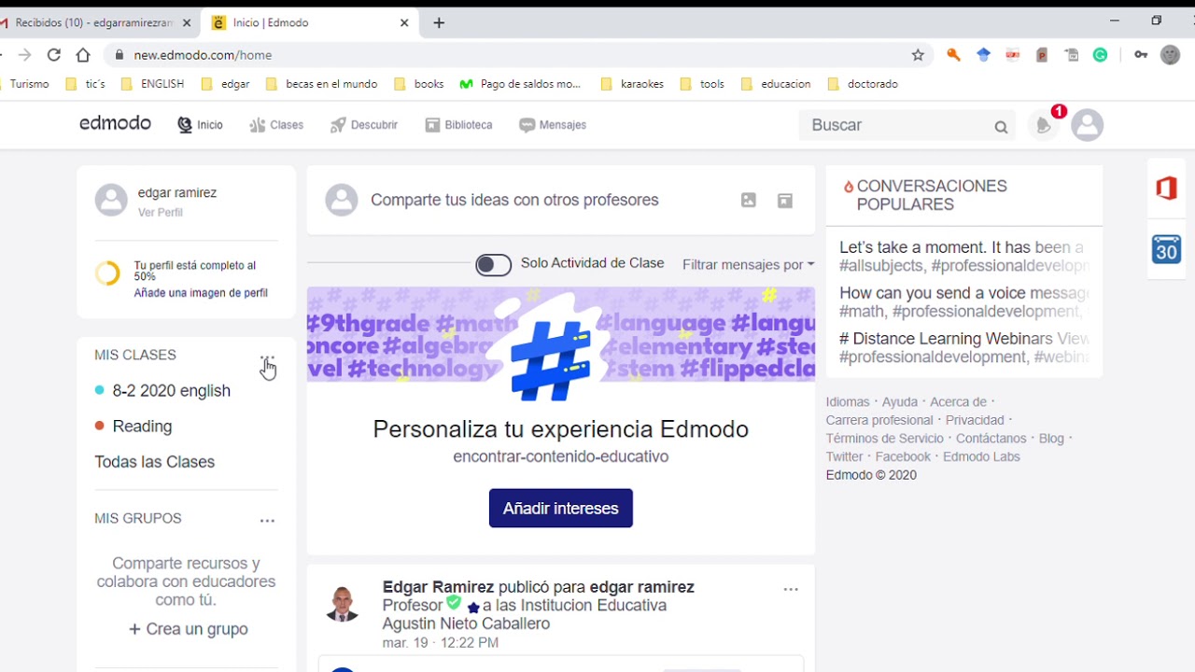Open How can you send a voice message conversation

963,293
